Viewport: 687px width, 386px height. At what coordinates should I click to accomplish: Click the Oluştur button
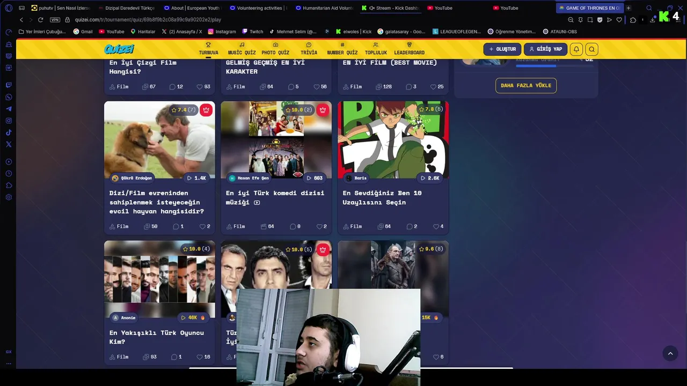tap(502, 49)
